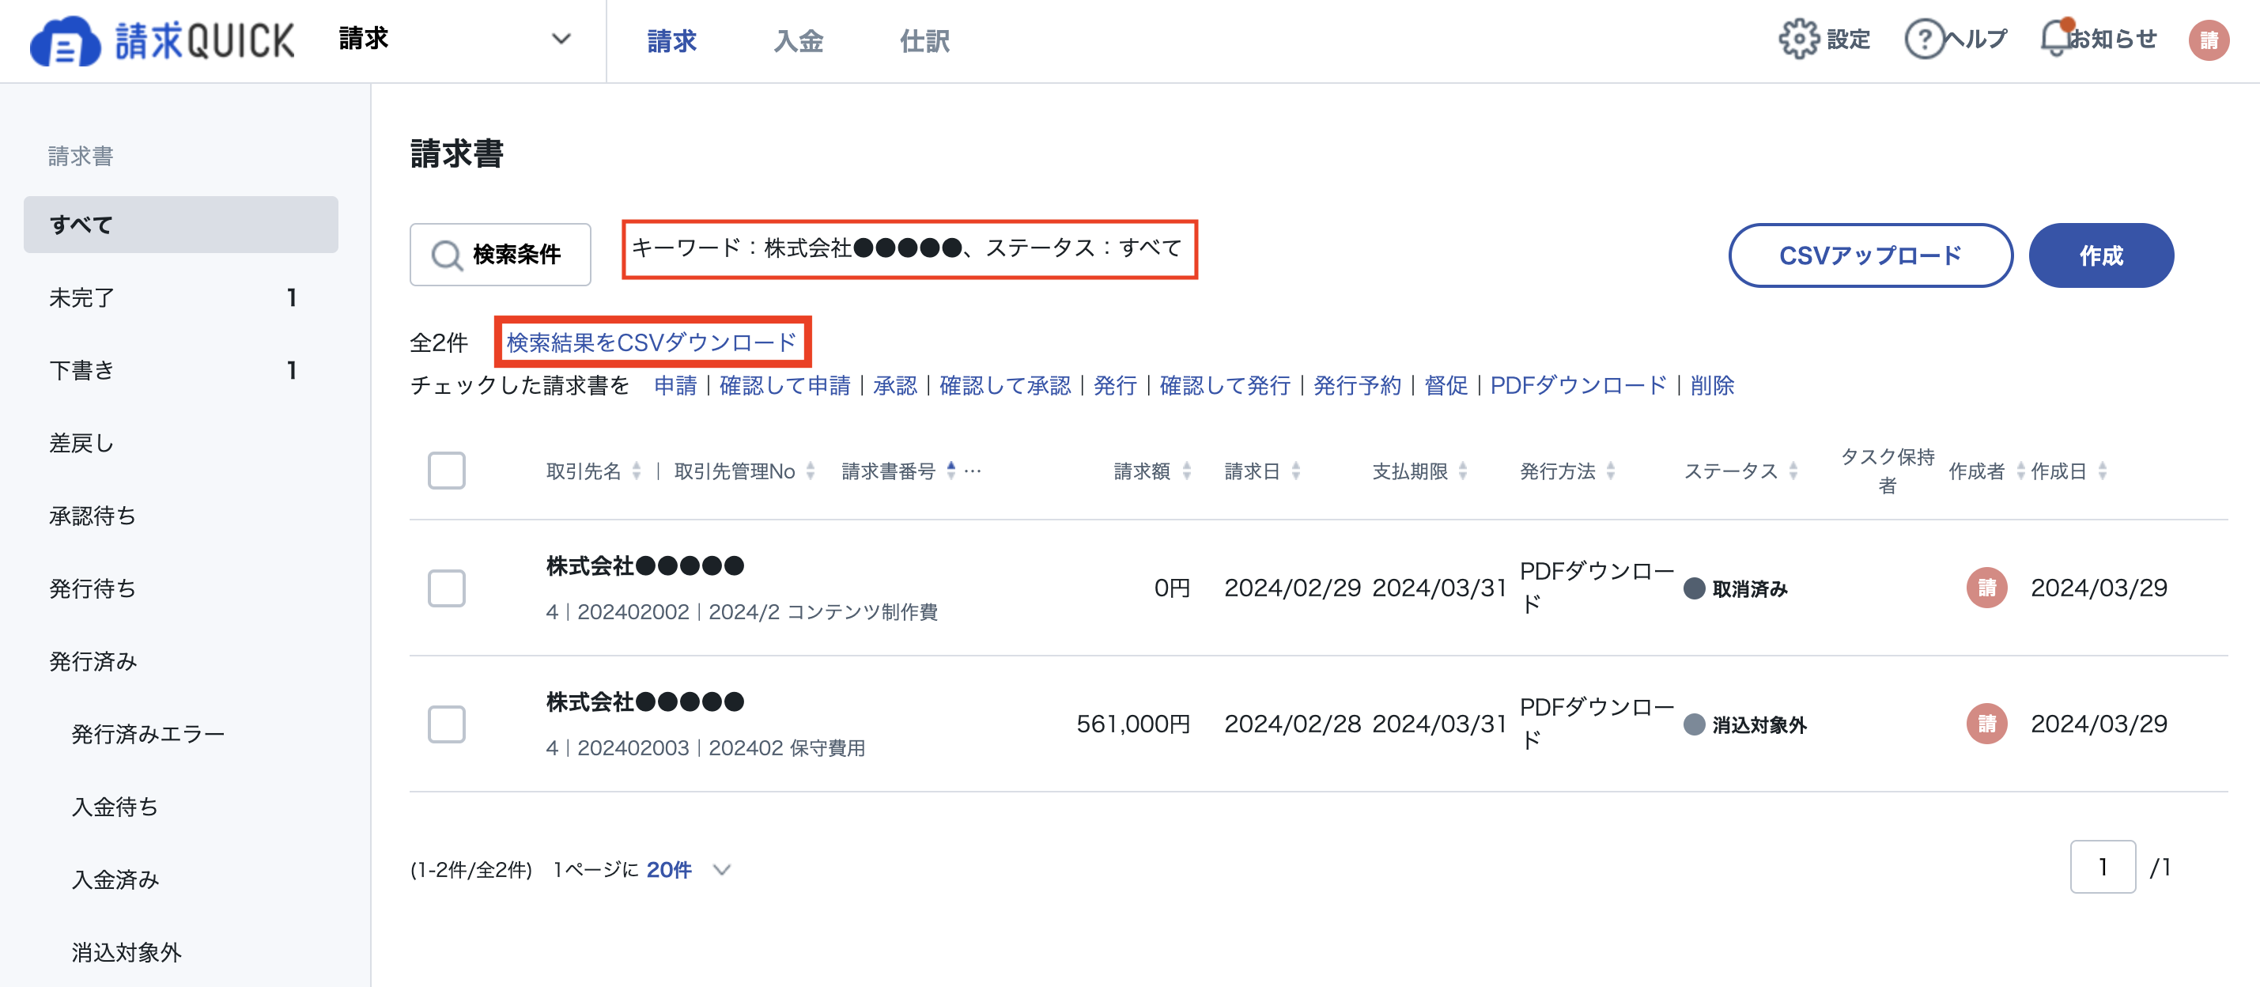Open settings via the gear icon
Viewport: 2260px width, 987px height.
tap(1798, 40)
